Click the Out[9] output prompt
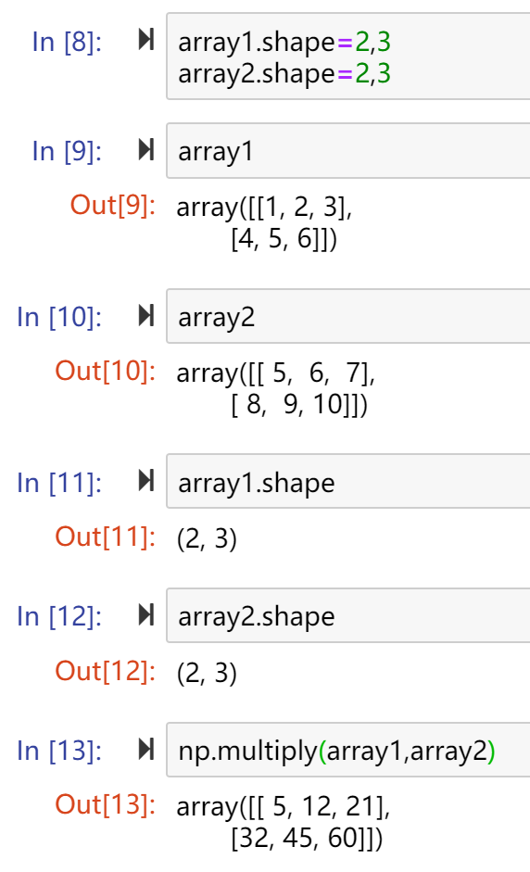The height and width of the screenshot is (872, 530). [x=113, y=205]
